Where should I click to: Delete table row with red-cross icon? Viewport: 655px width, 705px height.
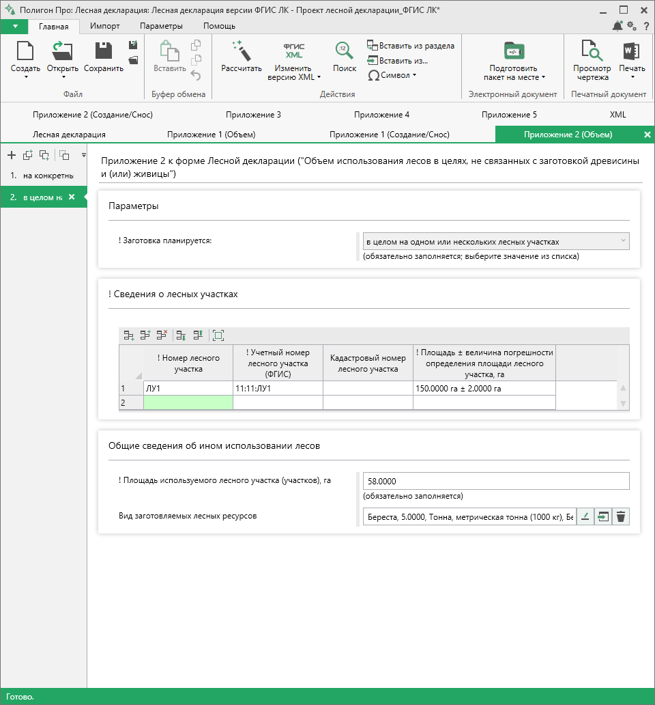[x=162, y=335]
